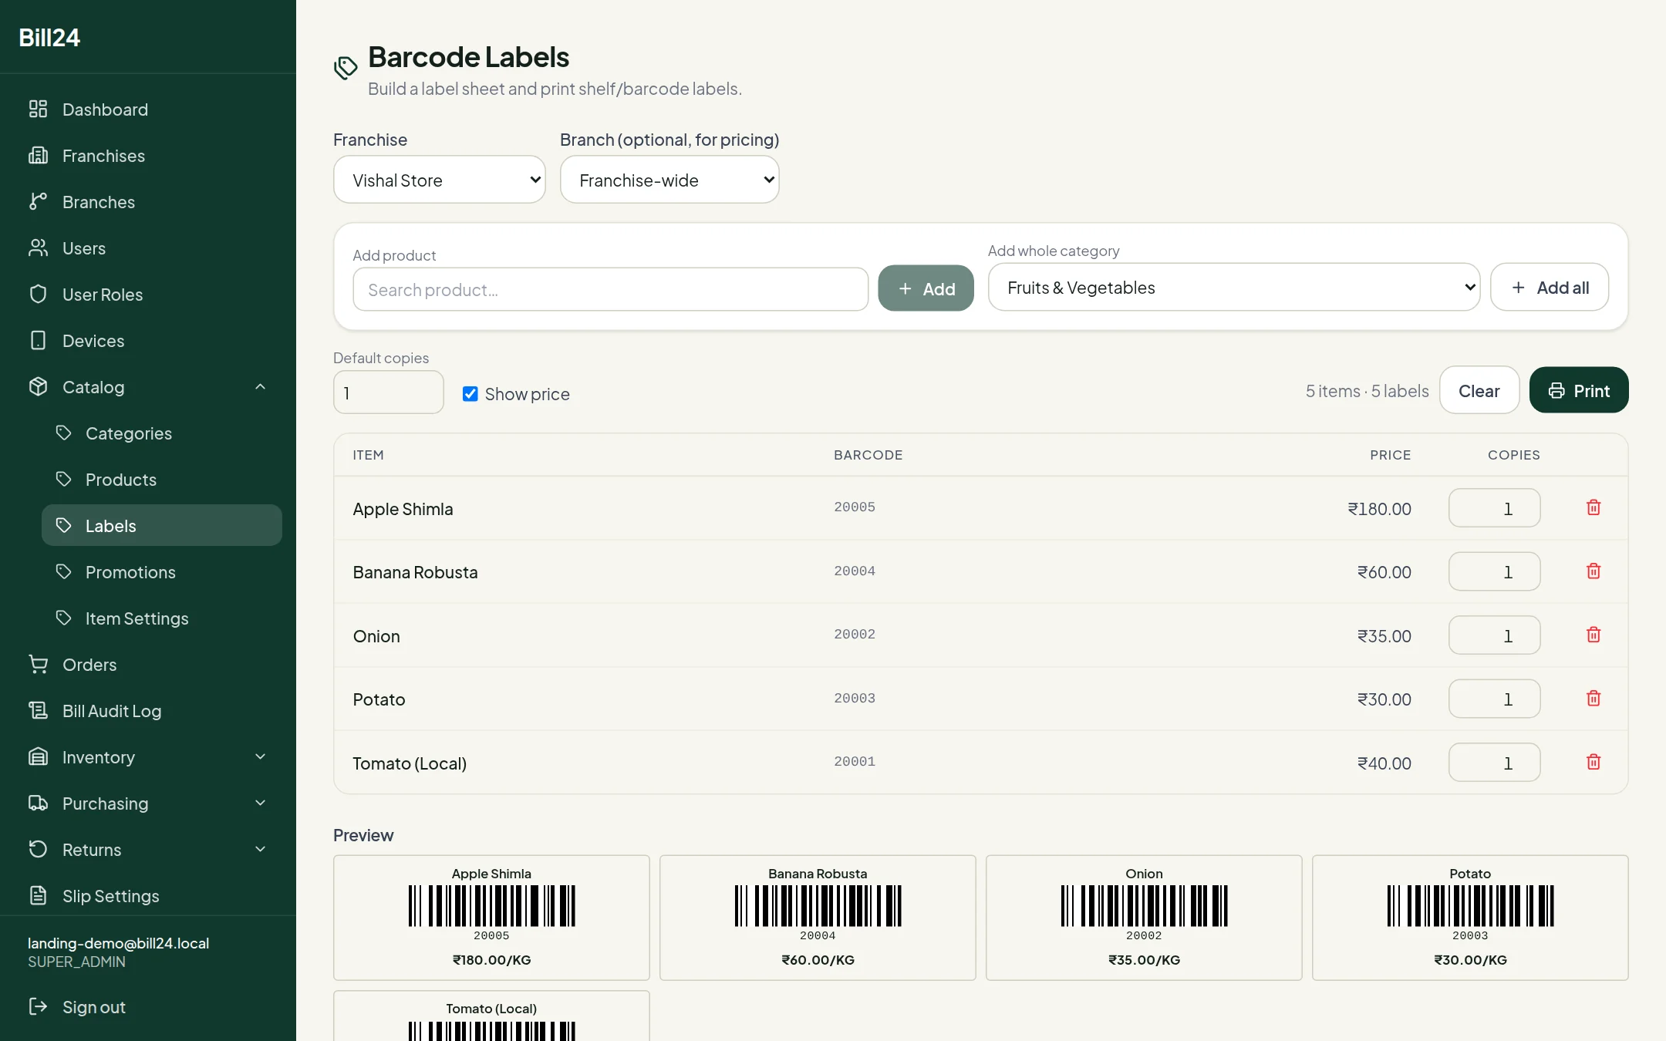Image resolution: width=1666 pixels, height=1041 pixels.
Task: Delete Apple Shimla row with trash icon
Action: pos(1593,507)
